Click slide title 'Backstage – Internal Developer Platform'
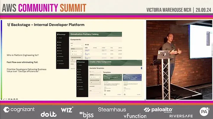Screen dimensions: 213x119 coord(48,25)
